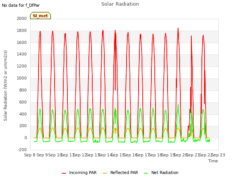
Task: Click the 1600 y-axis tick label
Action: tap(22, 42)
